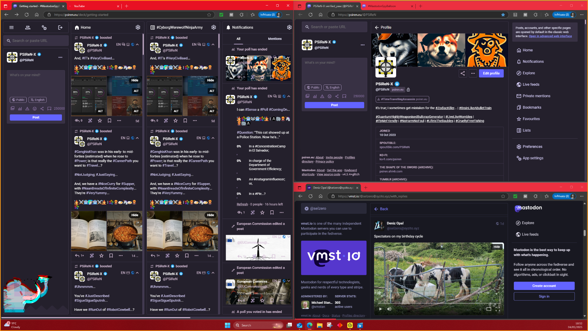The height and width of the screenshot is (331, 588).
Task: Collapse the GenghisKhan post in Home column
Action: tap(137, 138)
